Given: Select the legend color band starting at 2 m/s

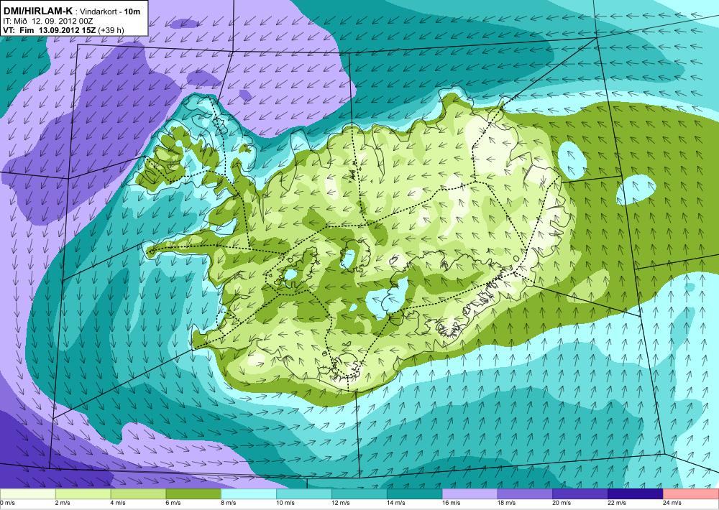Looking at the screenshot, I should pyautogui.click(x=83, y=494).
